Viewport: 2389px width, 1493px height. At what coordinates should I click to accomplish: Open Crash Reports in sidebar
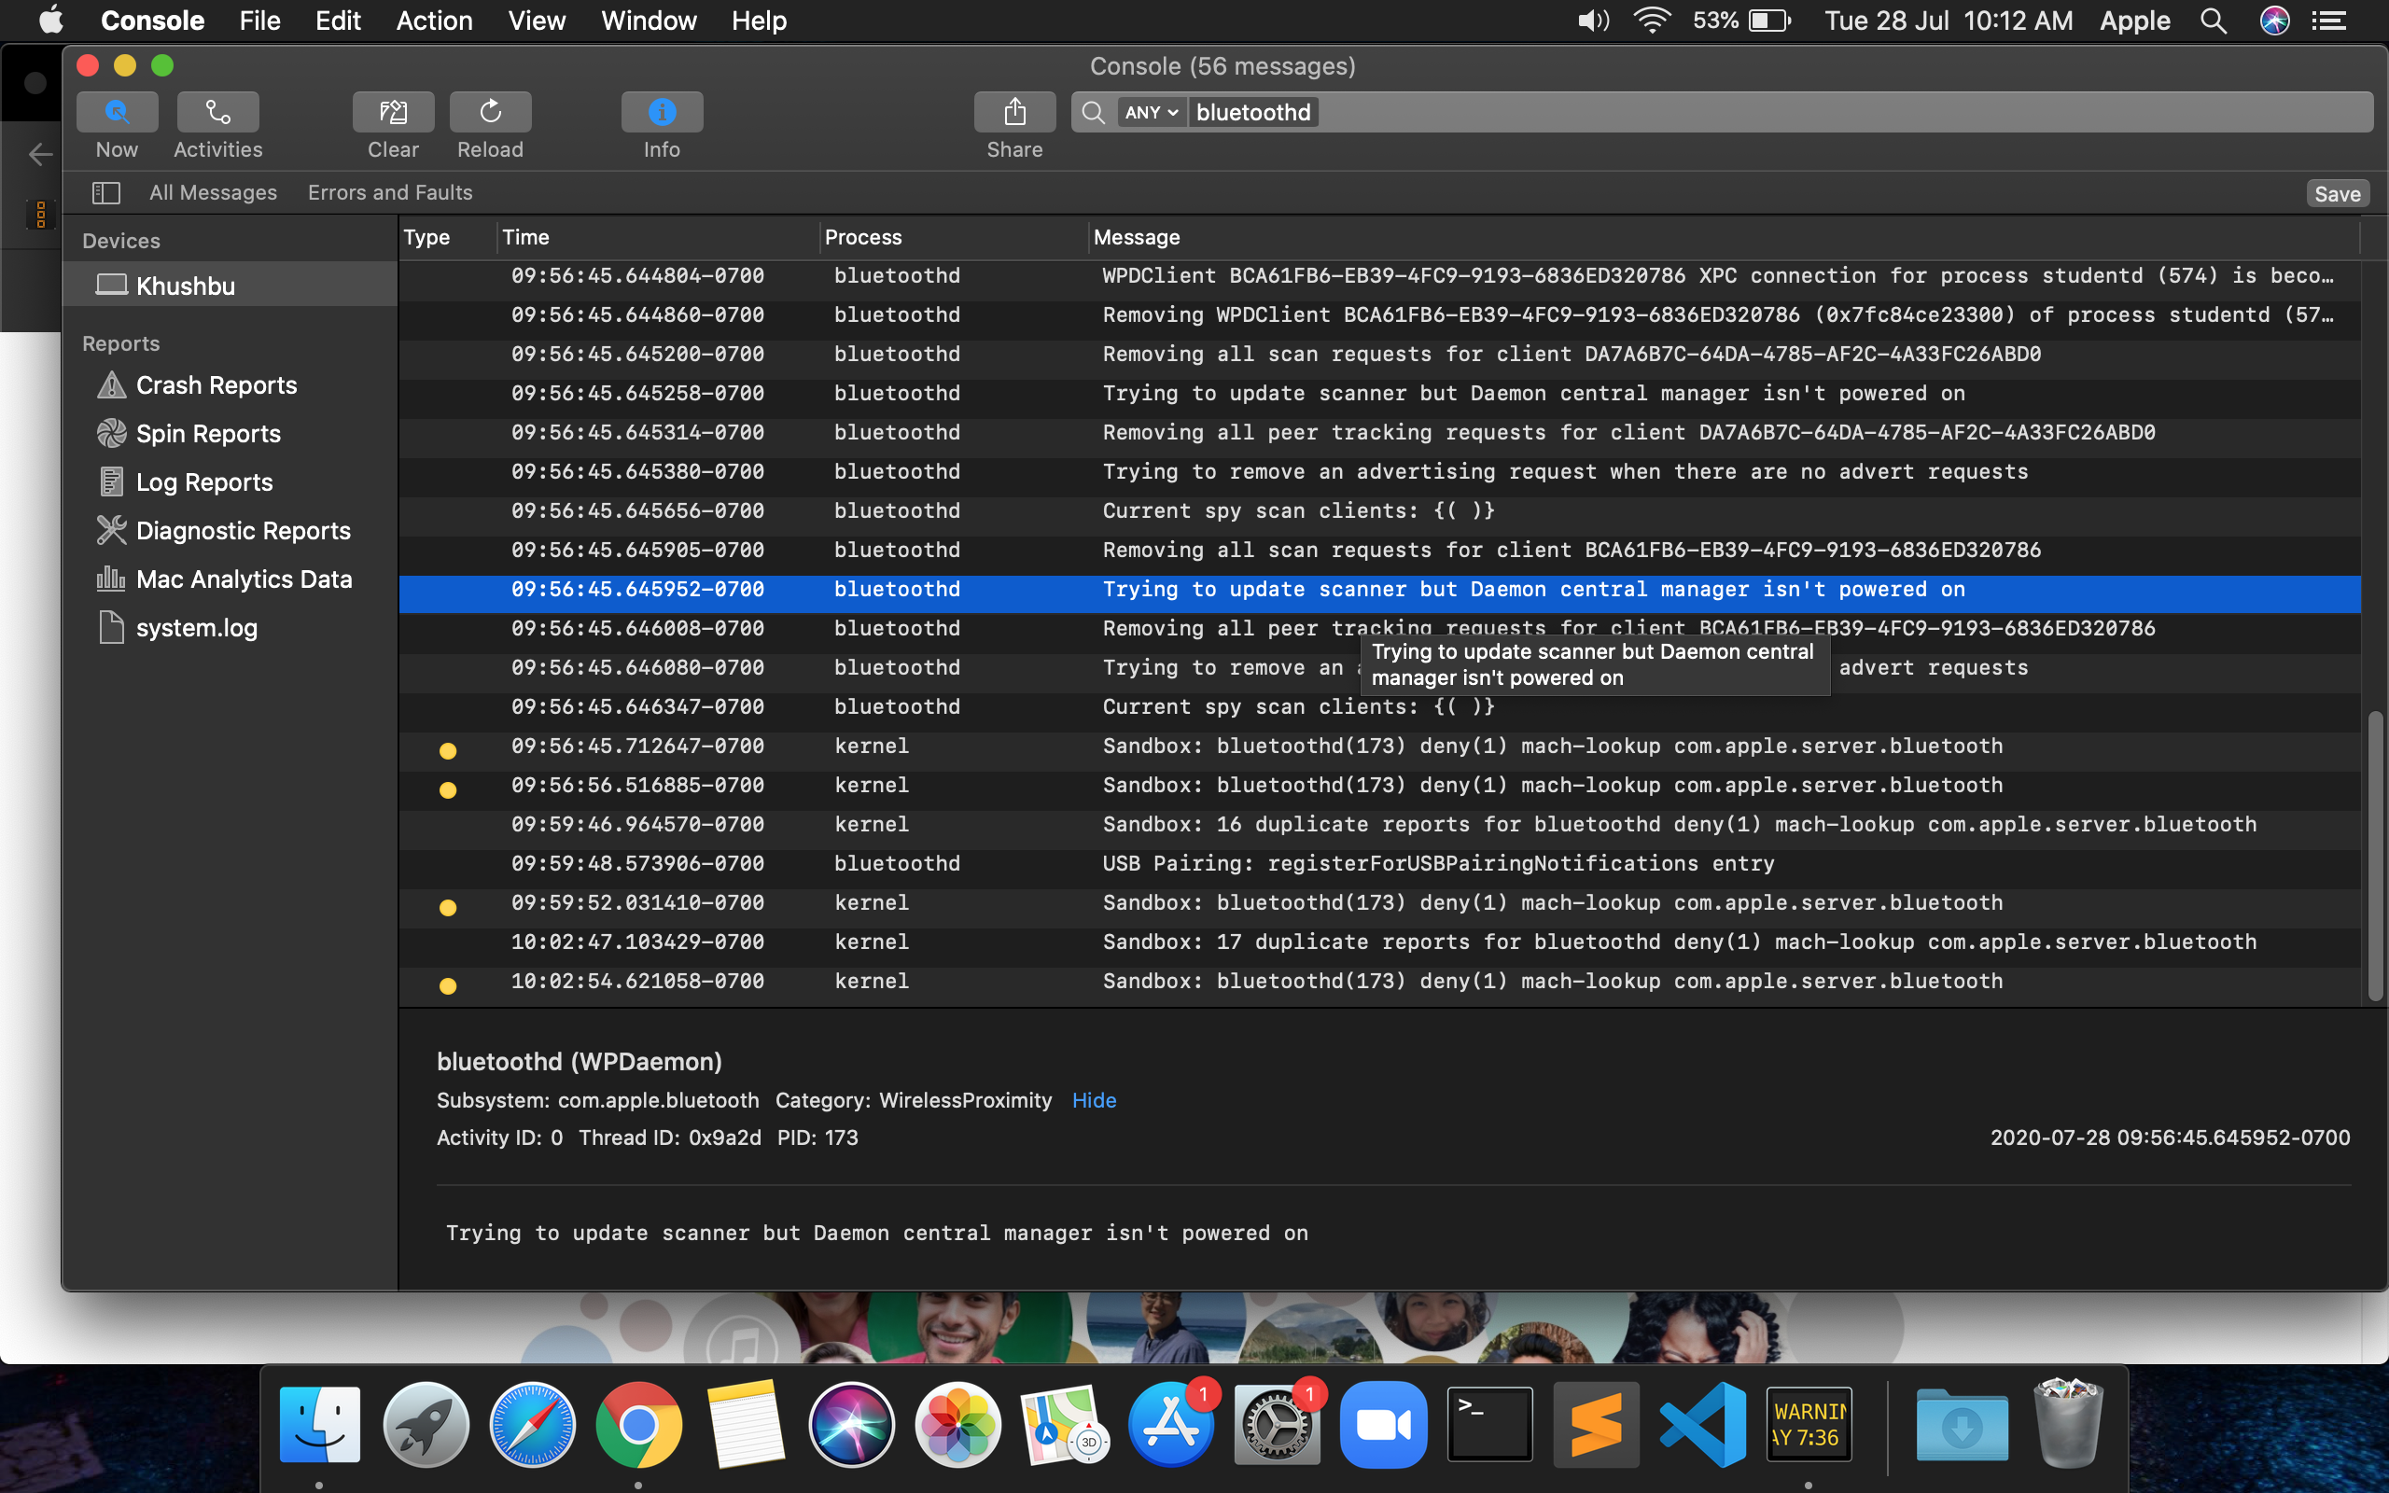pos(217,385)
